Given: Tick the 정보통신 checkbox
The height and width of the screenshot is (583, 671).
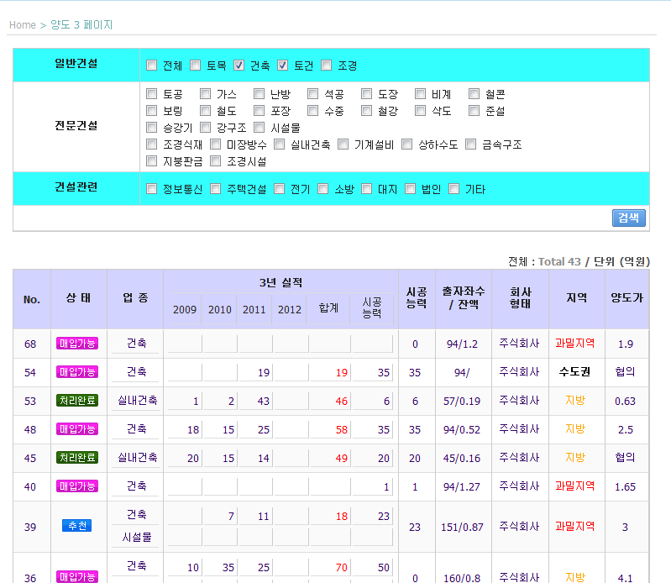Looking at the screenshot, I should [152, 189].
